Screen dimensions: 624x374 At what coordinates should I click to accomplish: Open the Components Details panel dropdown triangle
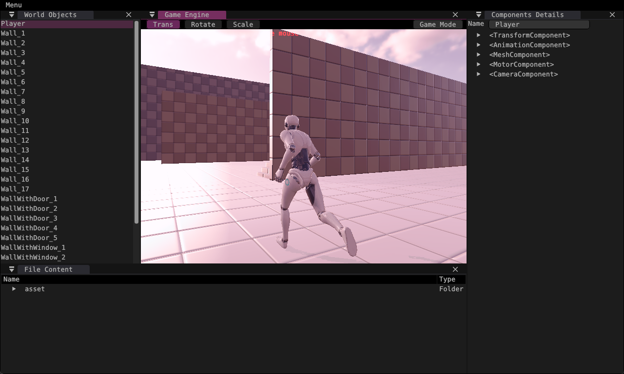coord(479,15)
